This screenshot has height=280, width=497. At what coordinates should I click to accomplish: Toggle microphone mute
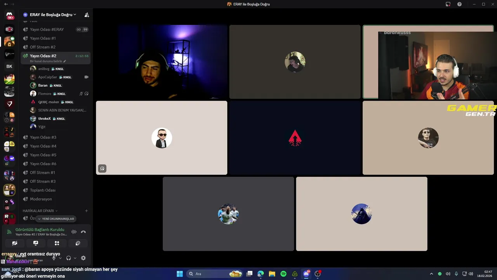click(54, 258)
